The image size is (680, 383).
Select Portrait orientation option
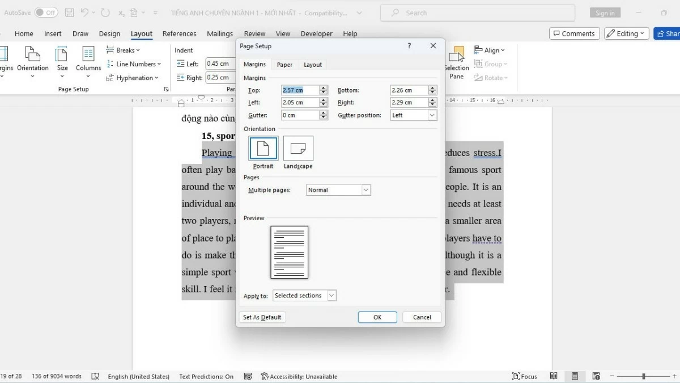[263, 149]
